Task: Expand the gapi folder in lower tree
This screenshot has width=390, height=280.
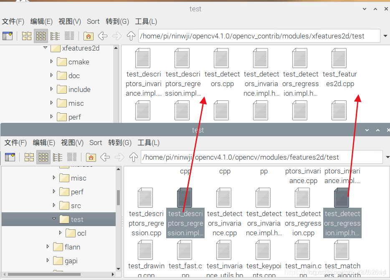Action: click(48, 260)
